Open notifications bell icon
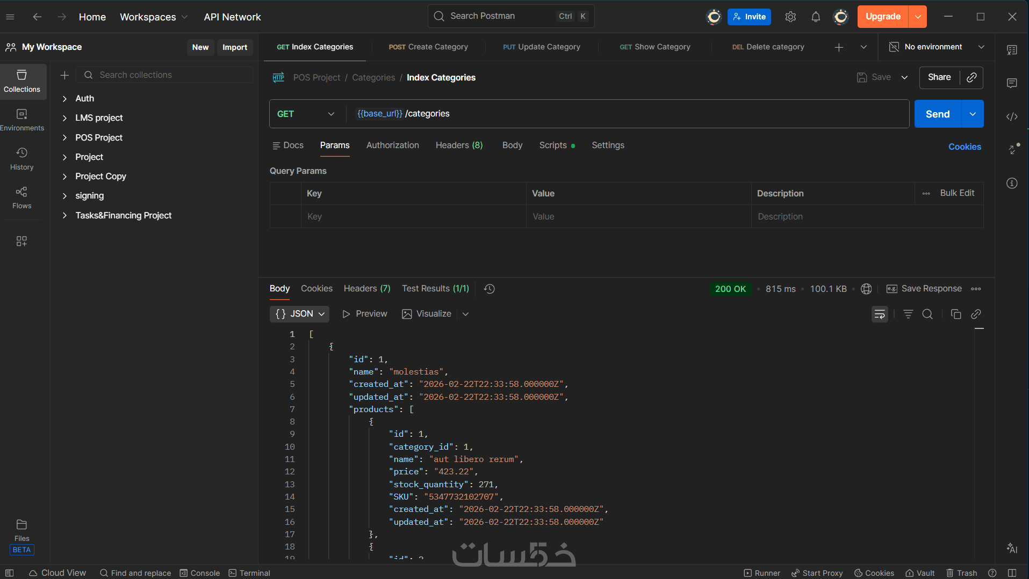The width and height of the screenshot is (1029, 579). pos(816,17)
